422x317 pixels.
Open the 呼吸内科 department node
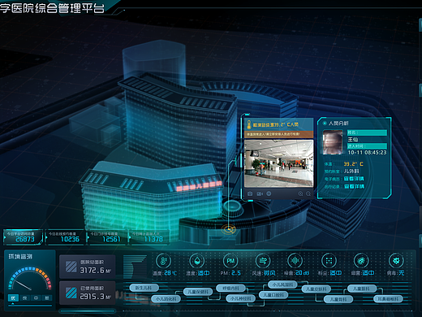230,289
